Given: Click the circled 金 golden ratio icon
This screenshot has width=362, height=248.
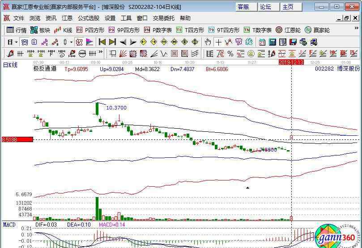Looking at the screenshot, I should [251, 54].
